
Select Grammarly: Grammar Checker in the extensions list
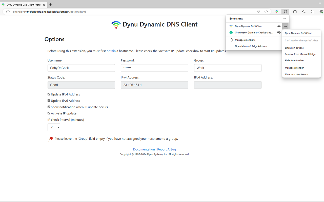click(254, 33)
